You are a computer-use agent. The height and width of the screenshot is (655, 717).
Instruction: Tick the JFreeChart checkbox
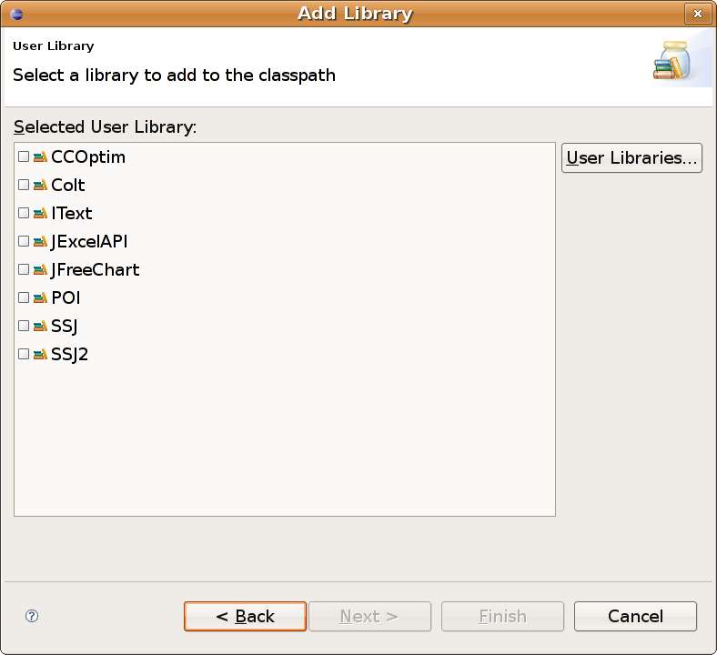(24, 269)
